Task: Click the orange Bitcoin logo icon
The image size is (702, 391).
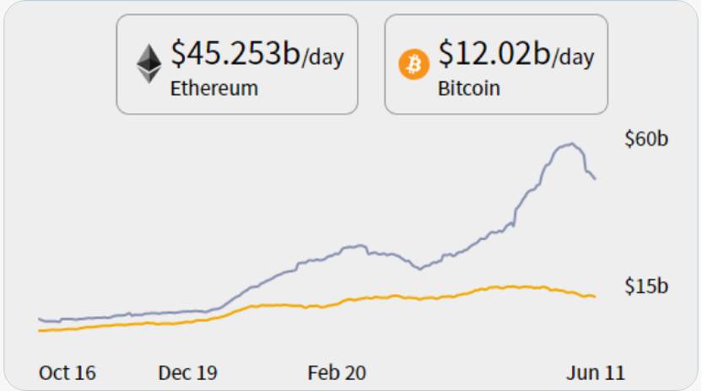Action: (414, 65)
